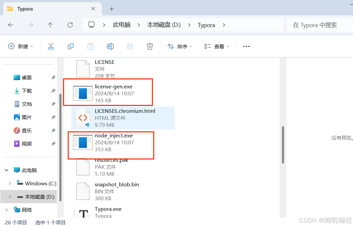The height and width of the screenshot is (226, 353).
Task: Go back with the left arrow
Action: pyautogui.click(x=11, y=25)
